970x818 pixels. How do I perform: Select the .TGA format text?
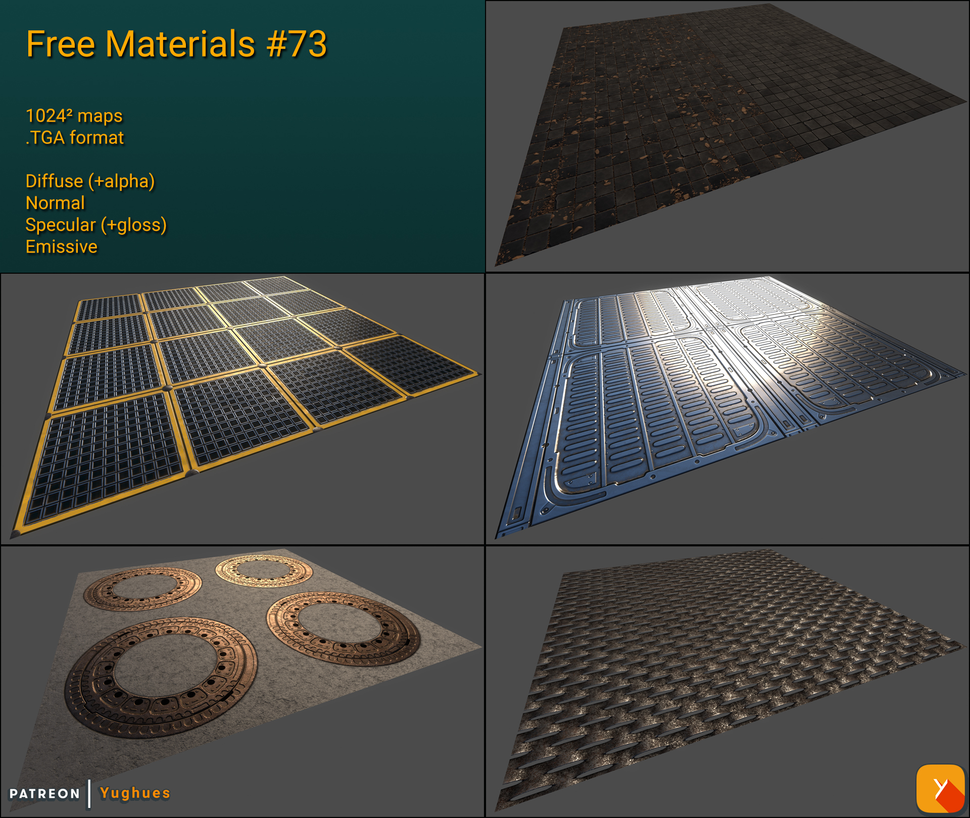coord(75,137)
